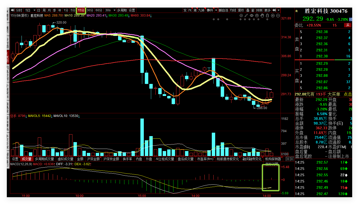Viewport: 359px width, 204px height.
Task: Click the arrow-bar icon after 更多
Action: point(274,10)
